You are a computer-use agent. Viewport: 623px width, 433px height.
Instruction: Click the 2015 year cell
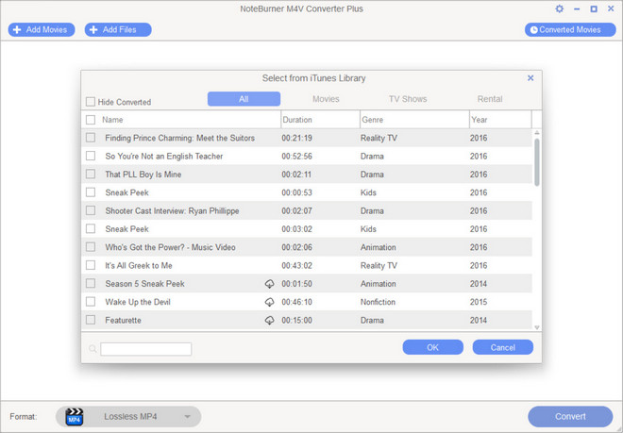[x=479, y=302]
